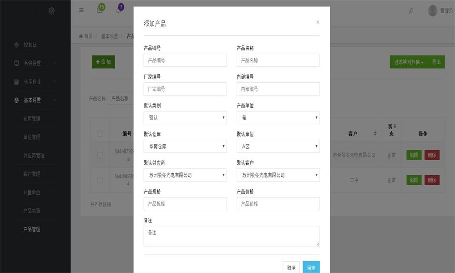Click the 控制台 dashboard icon in sidebar
This screenshot has width=455, height=273.
pyautogui.click(x=17, y=45)
